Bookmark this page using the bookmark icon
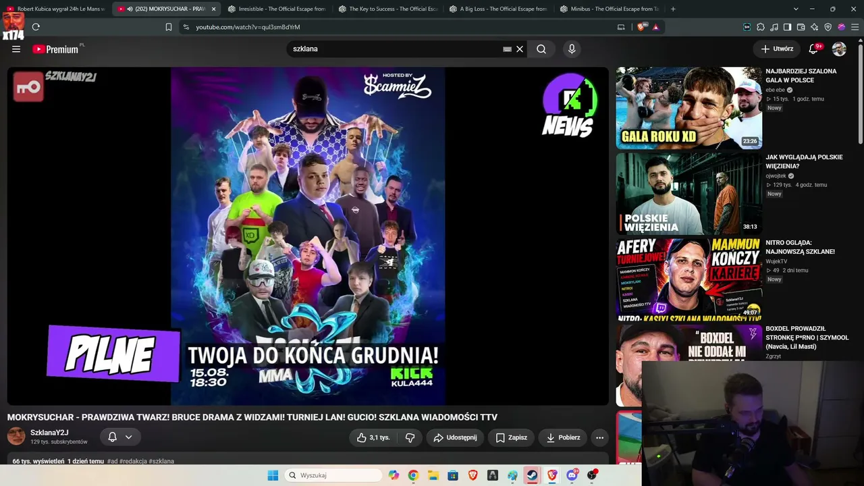The height and width of the screenshot is (486, 864). point(169,27)
